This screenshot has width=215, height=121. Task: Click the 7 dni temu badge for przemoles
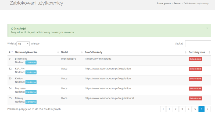(x=31, y=62)
